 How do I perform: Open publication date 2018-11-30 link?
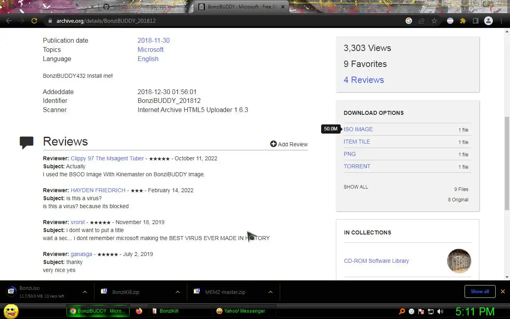(153, 40)
